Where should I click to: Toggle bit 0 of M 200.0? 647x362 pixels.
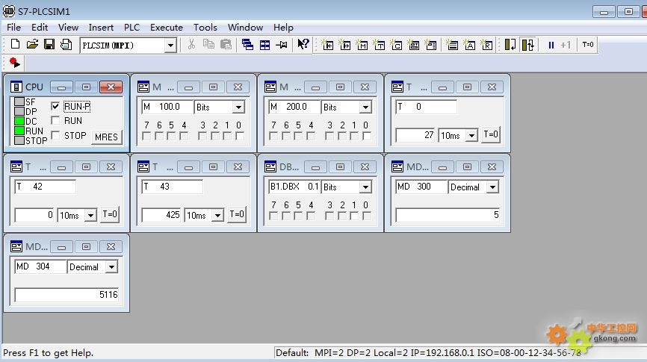366,136
